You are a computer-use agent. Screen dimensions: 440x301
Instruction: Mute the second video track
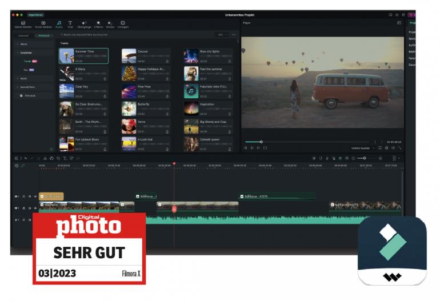[30, 208]
